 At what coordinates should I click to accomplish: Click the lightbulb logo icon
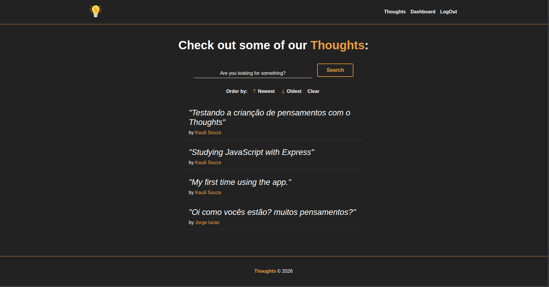pos(96,11)
